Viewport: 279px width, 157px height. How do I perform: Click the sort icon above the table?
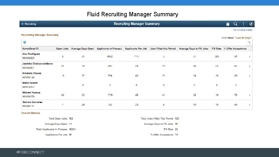pos(249,42)
